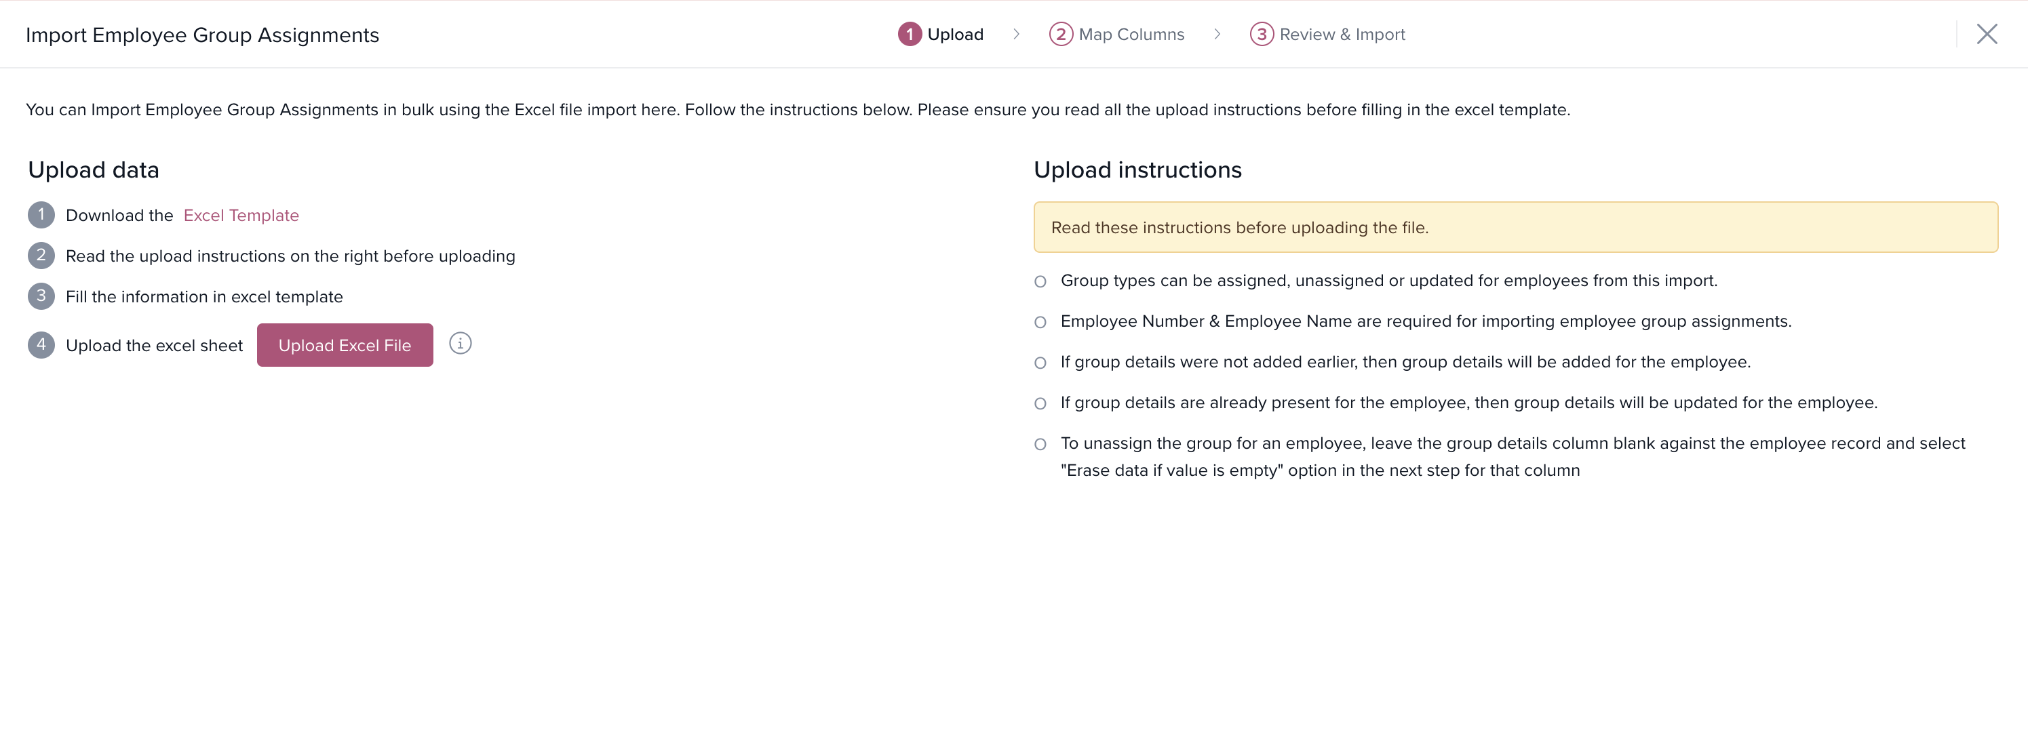Click bullet next to Employee Number instruction
2028x745 pixels.
[1040, 323]
